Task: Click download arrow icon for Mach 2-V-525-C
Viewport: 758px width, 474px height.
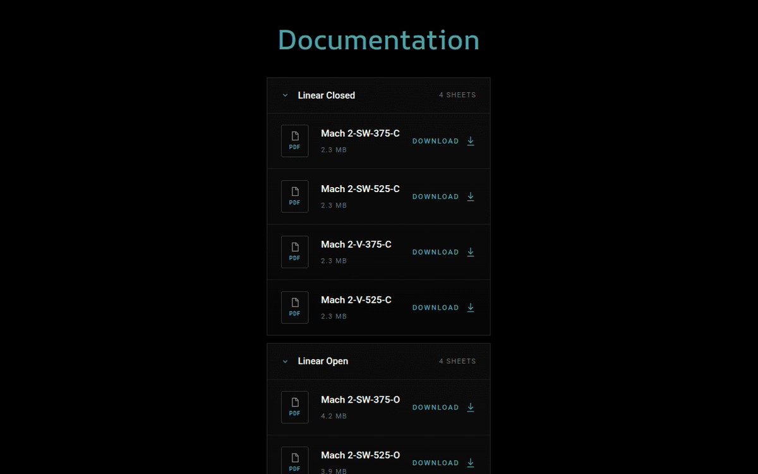Action: point(471,308)
